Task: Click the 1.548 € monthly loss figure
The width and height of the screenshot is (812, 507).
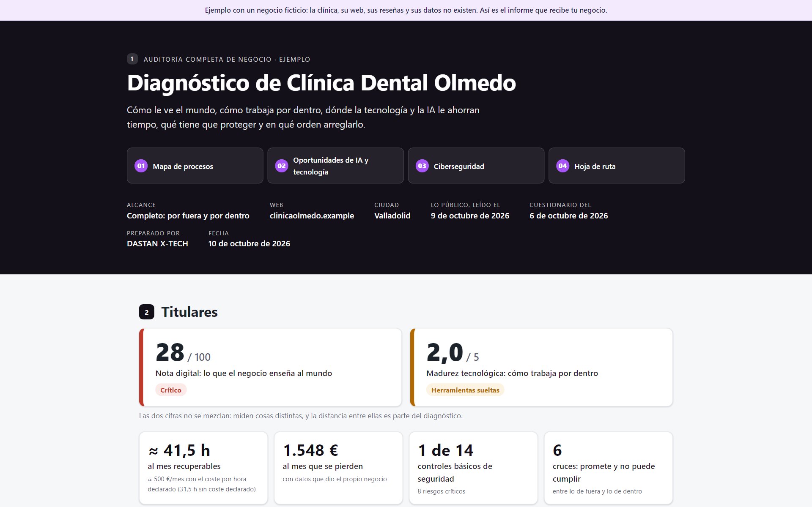Action: tap(310, 450)
